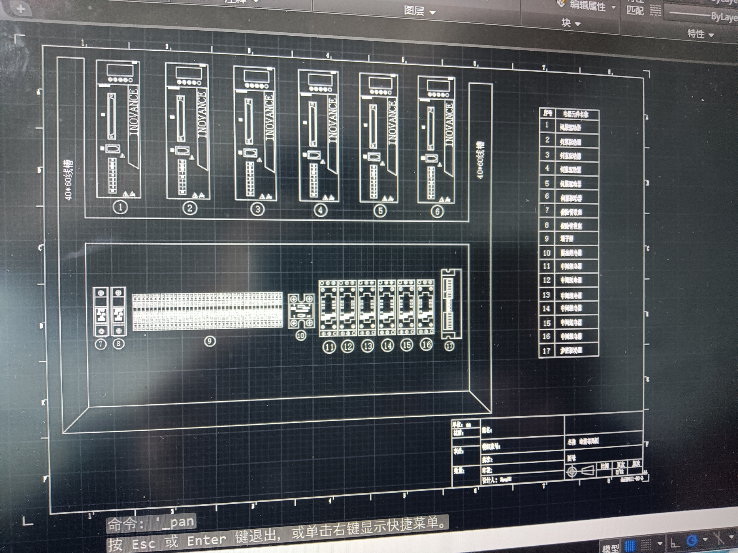This screenshot has height=553, width=738.
Task: Click the terminal strip numbered 9
Action: pyautogui.click(x=207, y=311)
